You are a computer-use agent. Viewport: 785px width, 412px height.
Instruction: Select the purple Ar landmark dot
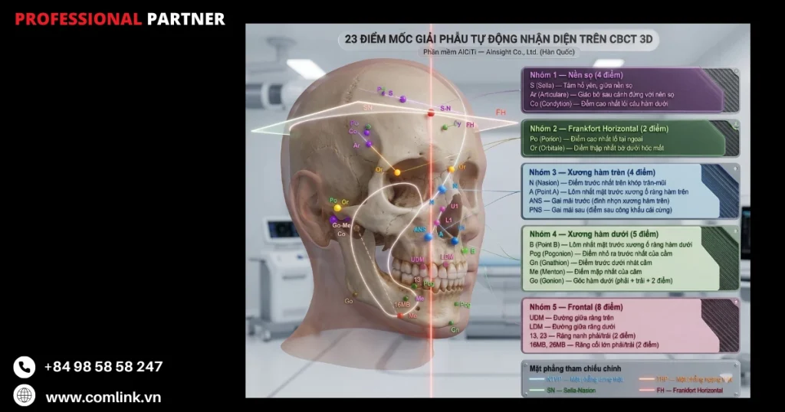(x=368, y=144)
